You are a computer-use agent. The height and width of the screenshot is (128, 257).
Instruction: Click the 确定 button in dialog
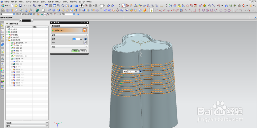[75, 51]
